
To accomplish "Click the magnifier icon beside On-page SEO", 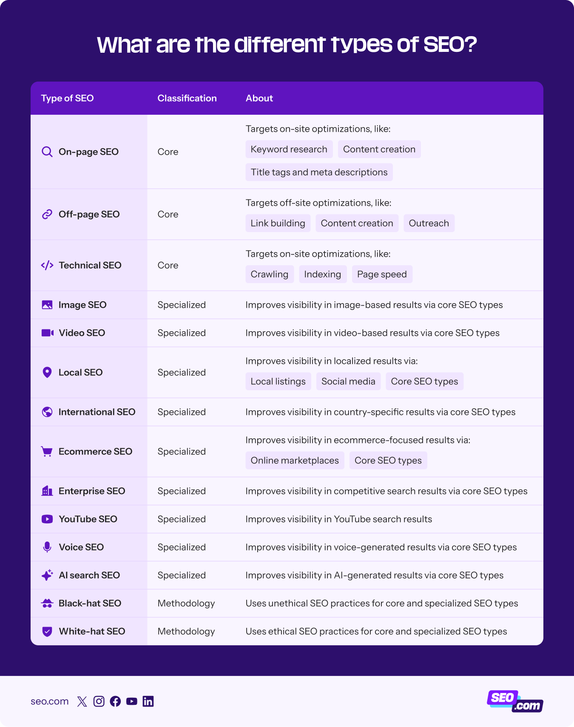I will pyautogui.click(x=47, y=152).
